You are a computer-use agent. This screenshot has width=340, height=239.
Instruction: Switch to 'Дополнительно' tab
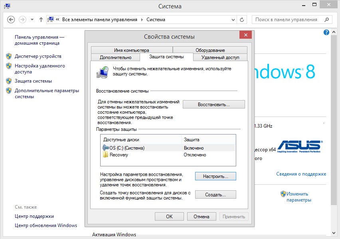pos(116,57)
